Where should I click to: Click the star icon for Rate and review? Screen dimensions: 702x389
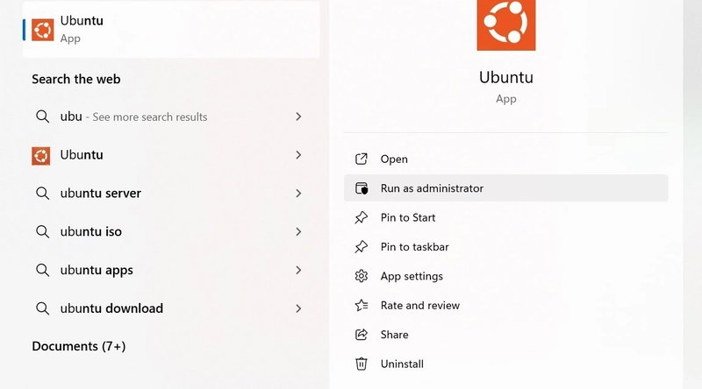tap(362, 306)
